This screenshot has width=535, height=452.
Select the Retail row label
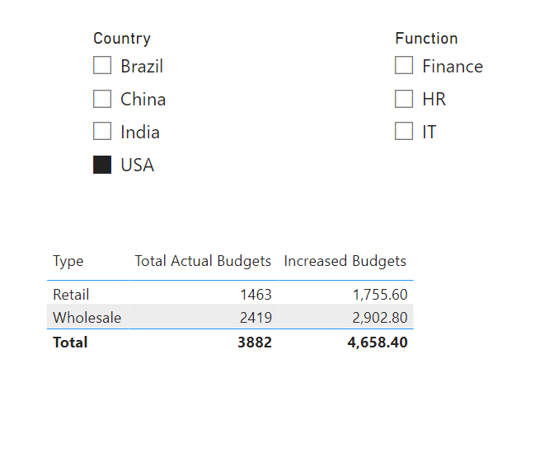click(x=71, y=295)
